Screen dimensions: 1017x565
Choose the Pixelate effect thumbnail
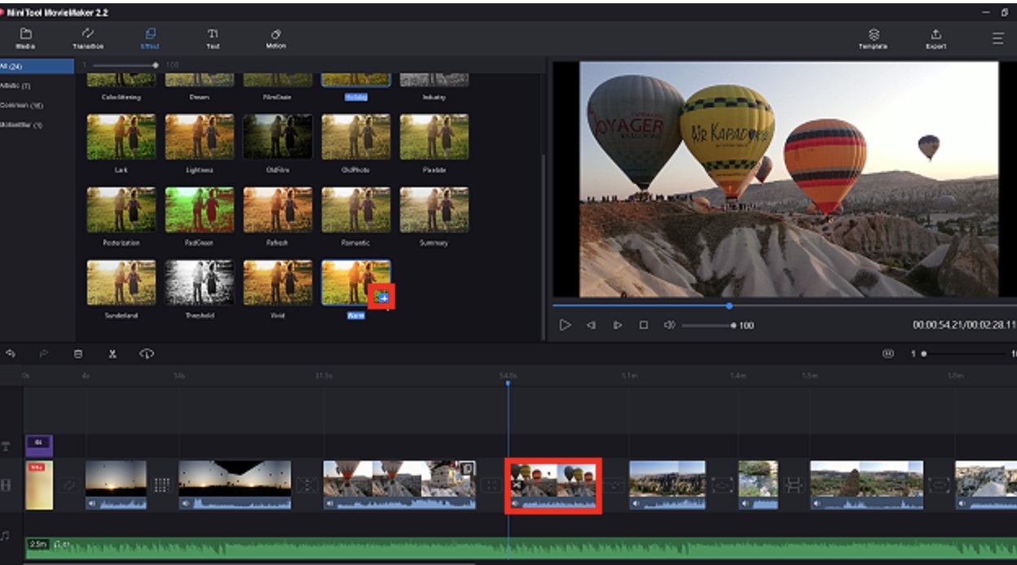(x=434, y=137)
